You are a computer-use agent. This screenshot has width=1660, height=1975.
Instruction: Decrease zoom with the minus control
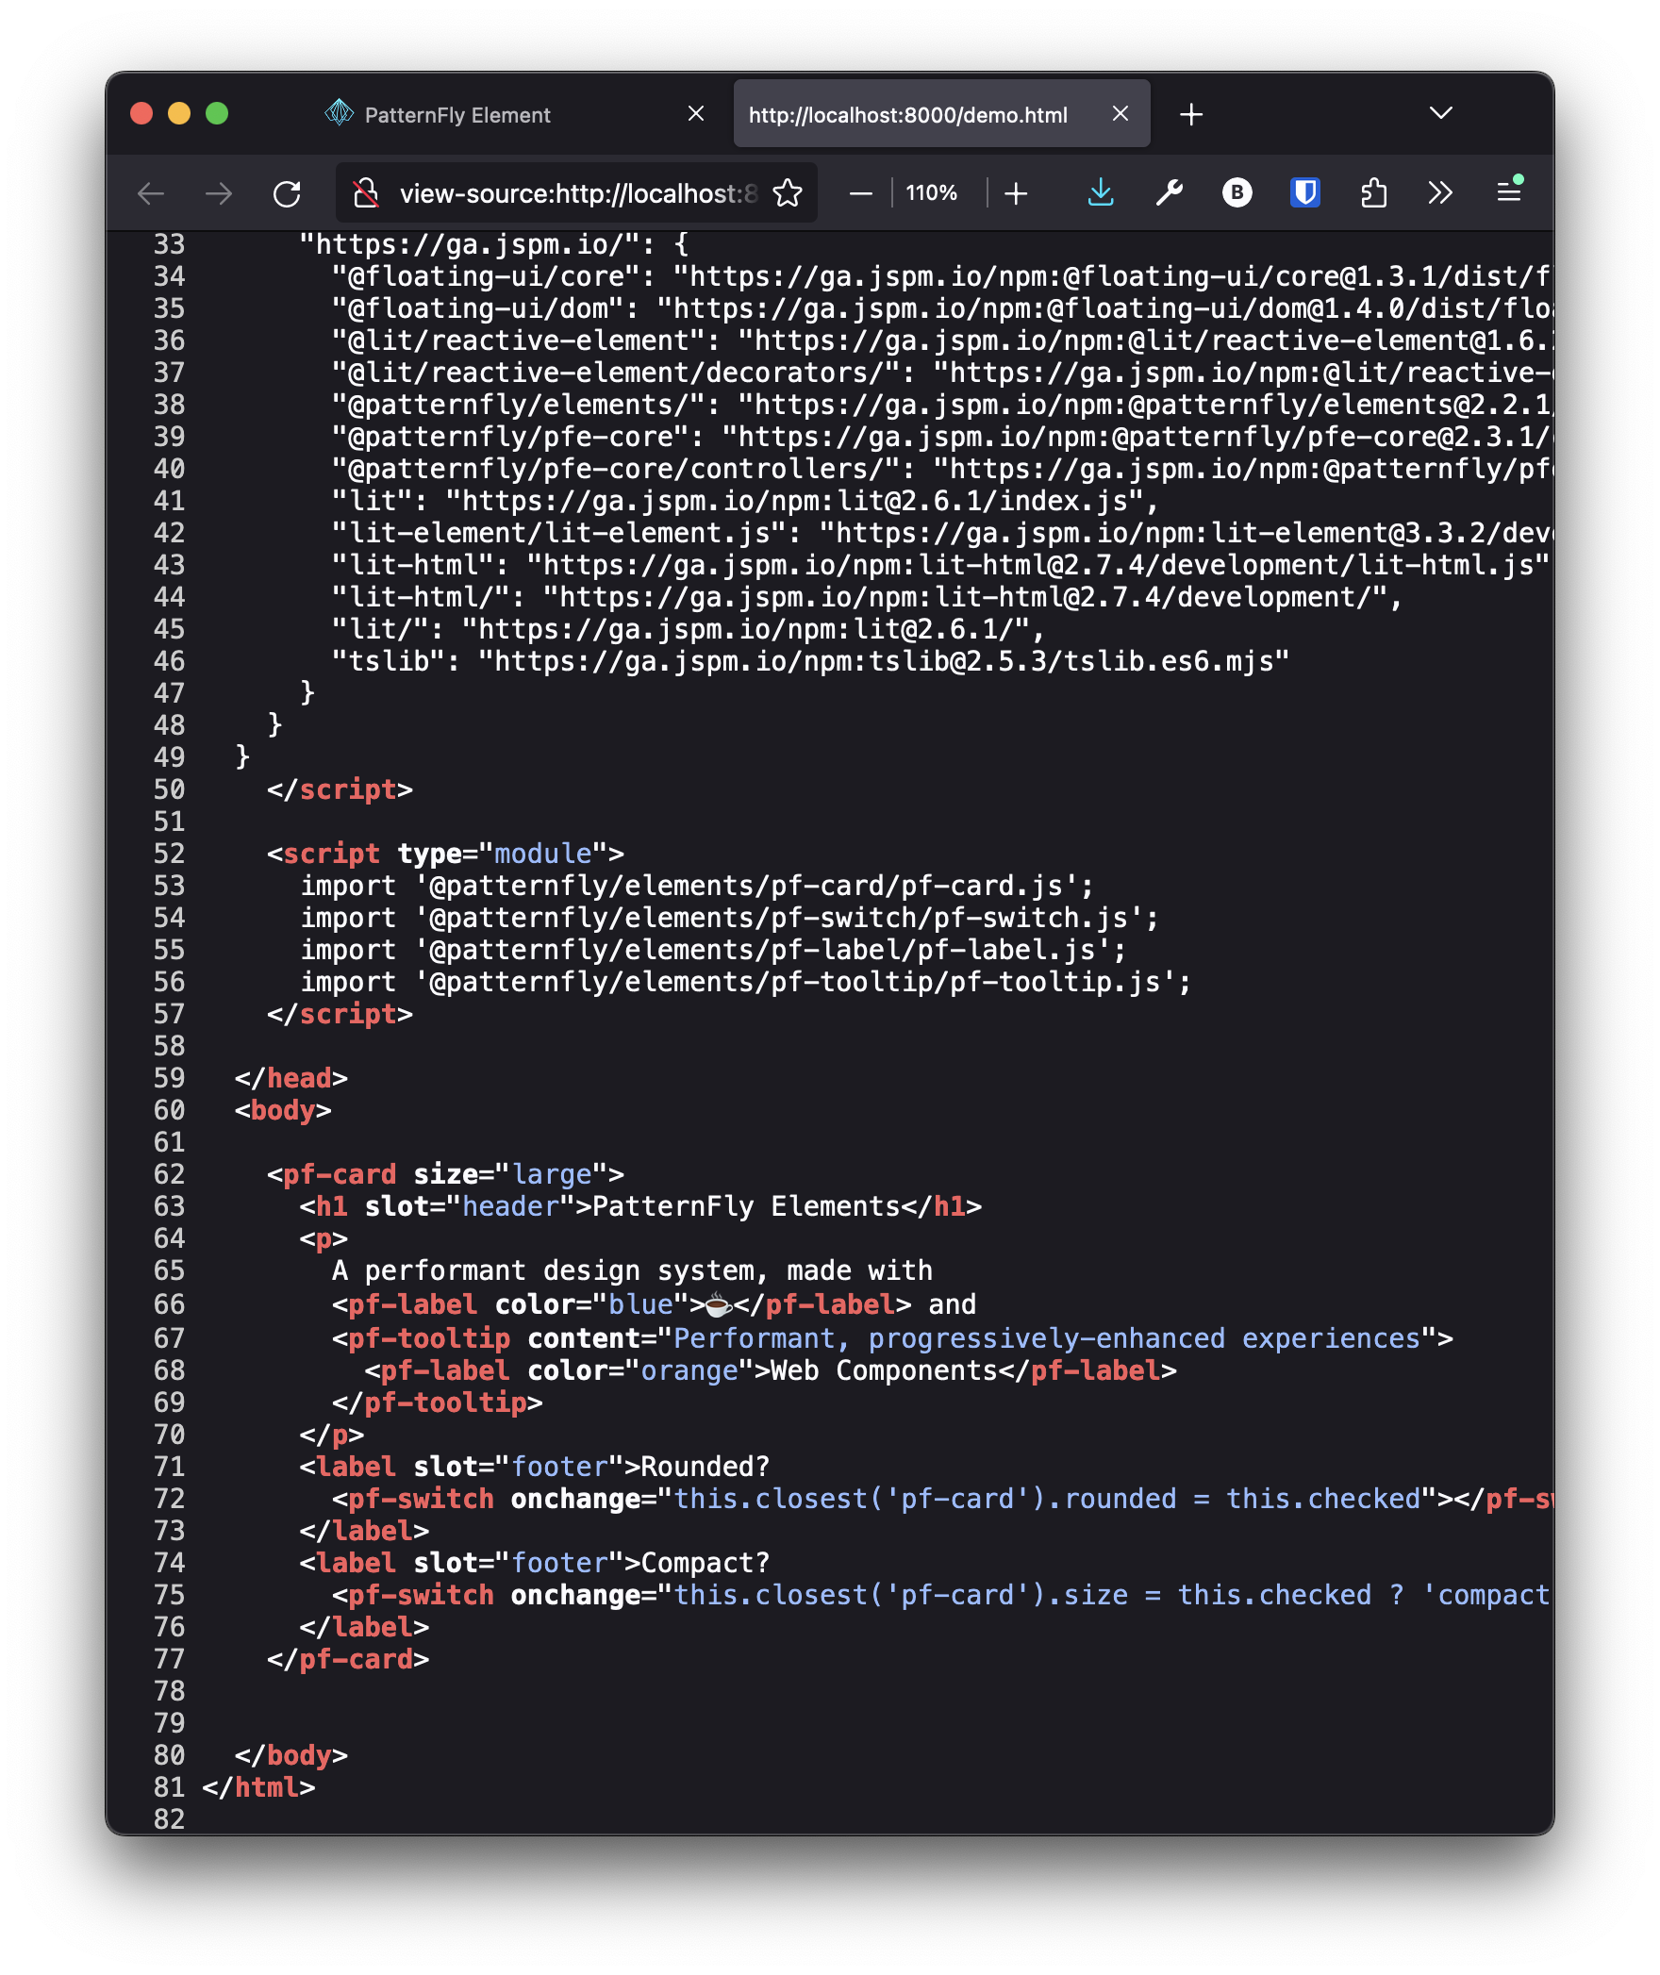(859, 193)
